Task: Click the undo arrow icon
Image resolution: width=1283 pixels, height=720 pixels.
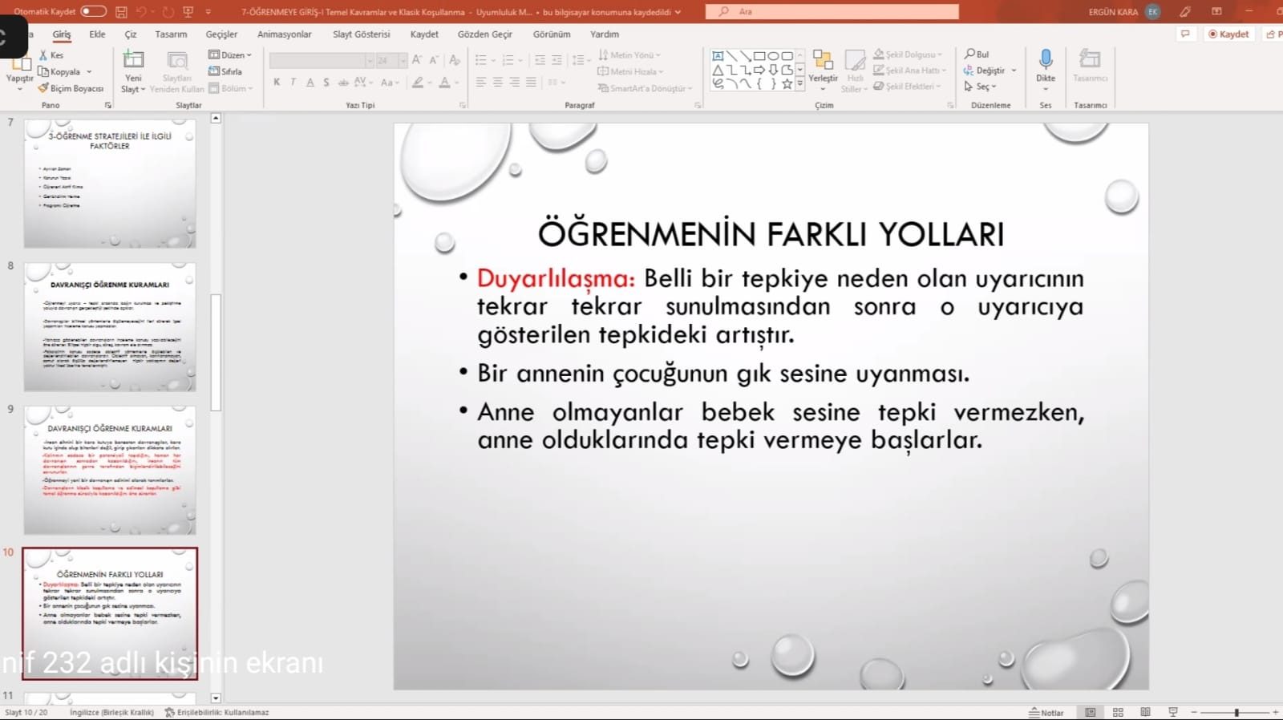Action: pos(142,12)
